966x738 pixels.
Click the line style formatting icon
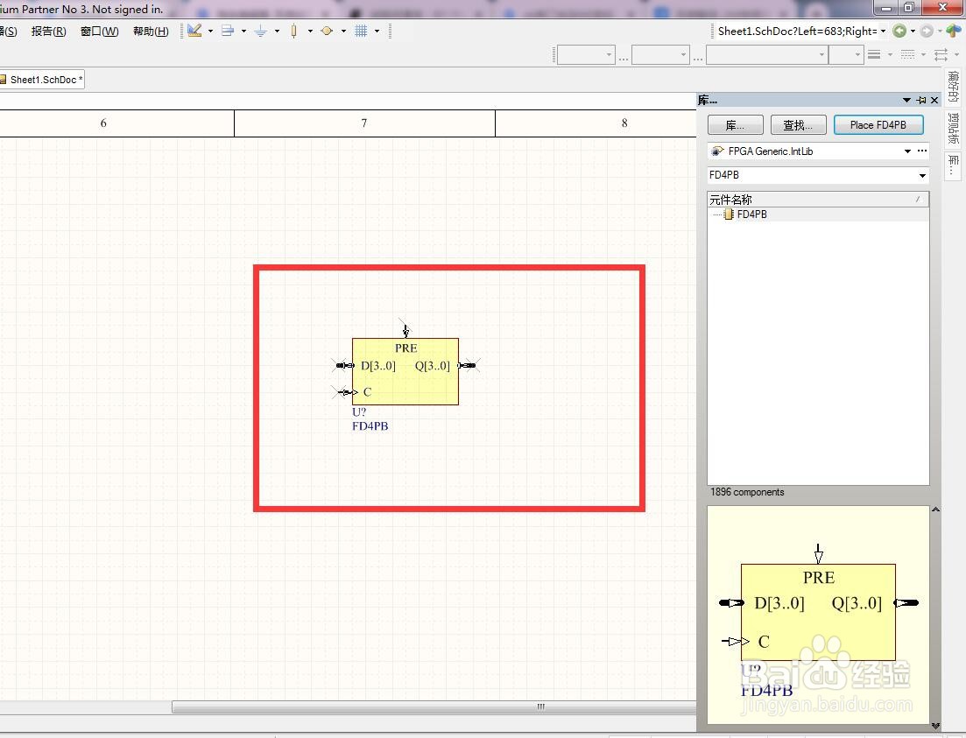pyautogui.click(x=907, y=55)
